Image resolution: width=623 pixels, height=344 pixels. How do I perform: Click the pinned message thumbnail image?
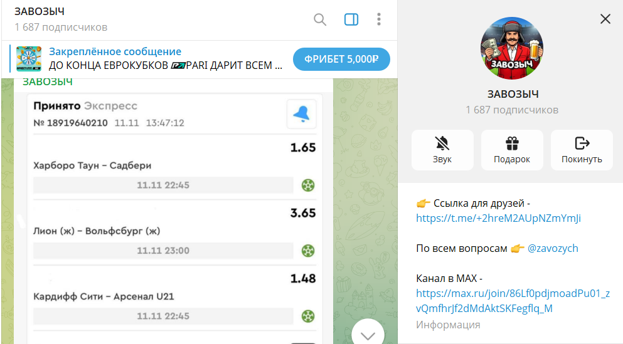pos(29,59)
